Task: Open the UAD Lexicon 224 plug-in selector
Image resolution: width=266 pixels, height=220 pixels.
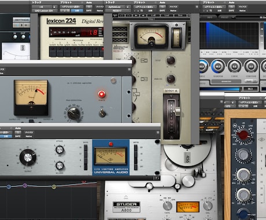Action: coord(44,10)
